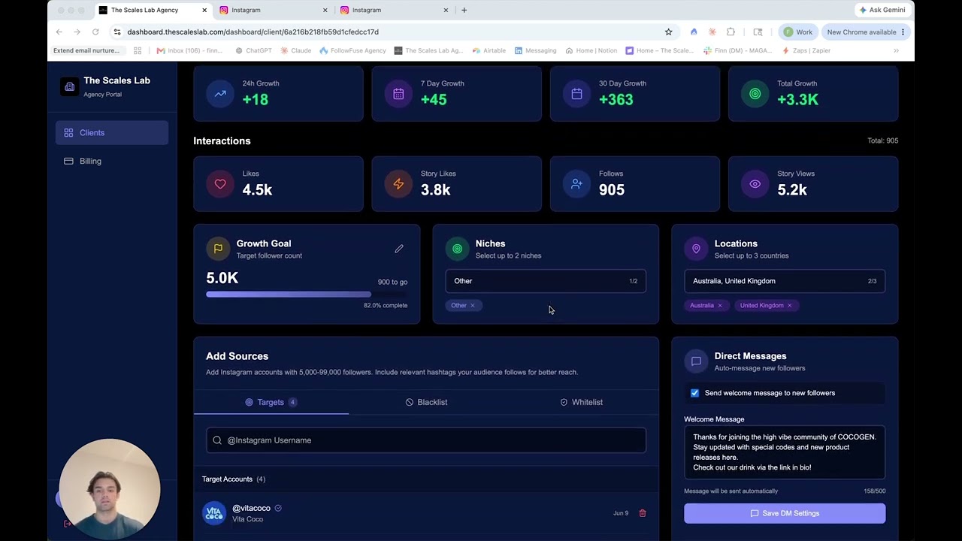Switch to the Targets tab
Image resolution: width=962 pixels, height=541 pixels.
point(271,402)
